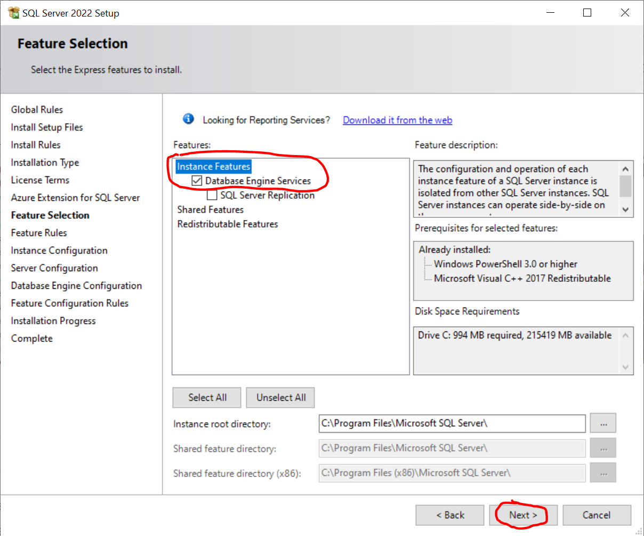This screenshot has height=536, width=644.
Task: Select Shared Features tree node
Action: click(211, 210)
